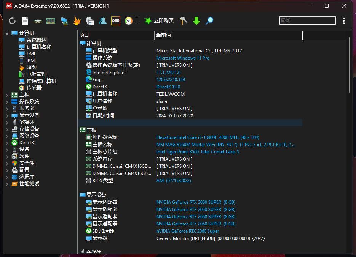
Task: Click the AMI (07/15/2022) BIOS link
Action: pyautogui.click(x=174, y=181)
